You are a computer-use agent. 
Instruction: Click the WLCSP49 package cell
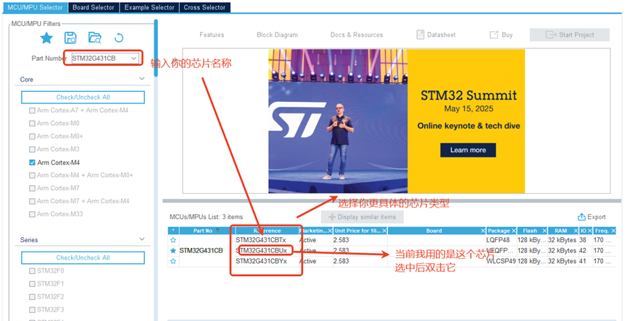click(x=501, y=261)
